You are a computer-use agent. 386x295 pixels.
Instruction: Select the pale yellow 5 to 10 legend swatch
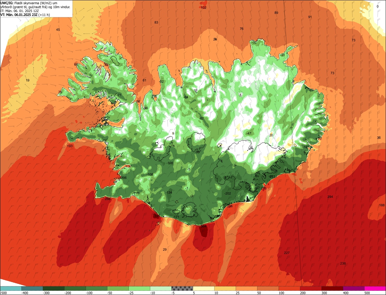pos(204,288)
